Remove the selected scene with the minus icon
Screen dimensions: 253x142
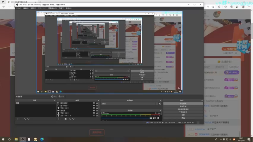tap(21, 119)
